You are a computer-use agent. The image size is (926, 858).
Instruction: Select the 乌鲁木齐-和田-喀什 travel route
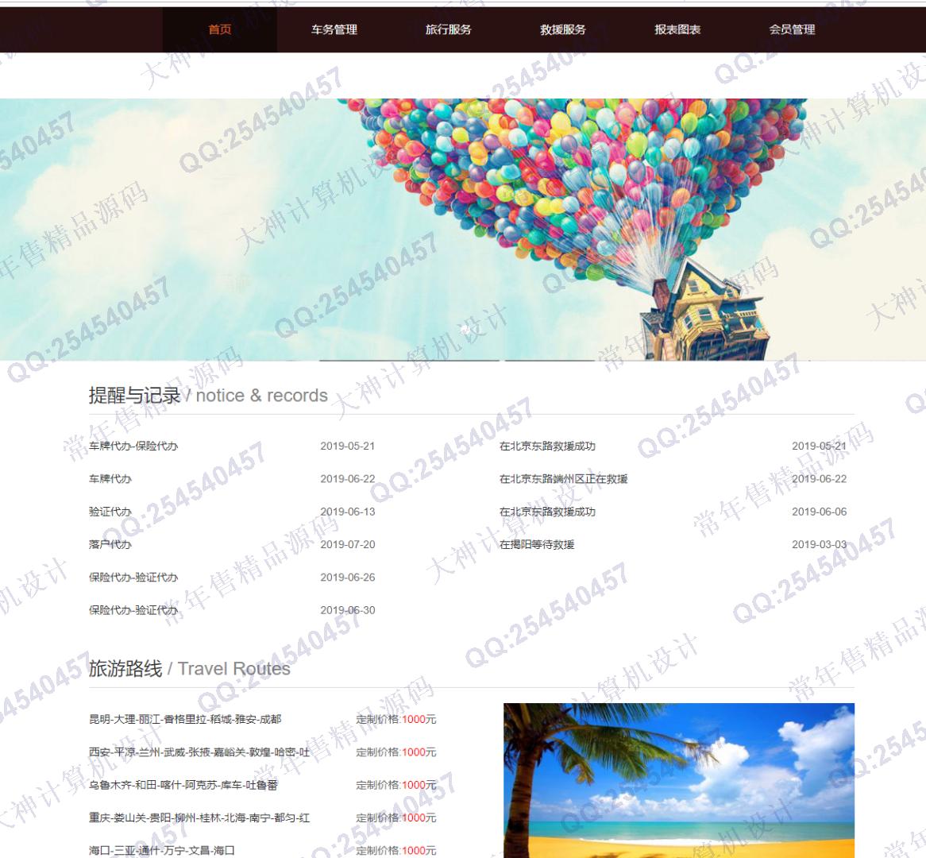(183, 785)
